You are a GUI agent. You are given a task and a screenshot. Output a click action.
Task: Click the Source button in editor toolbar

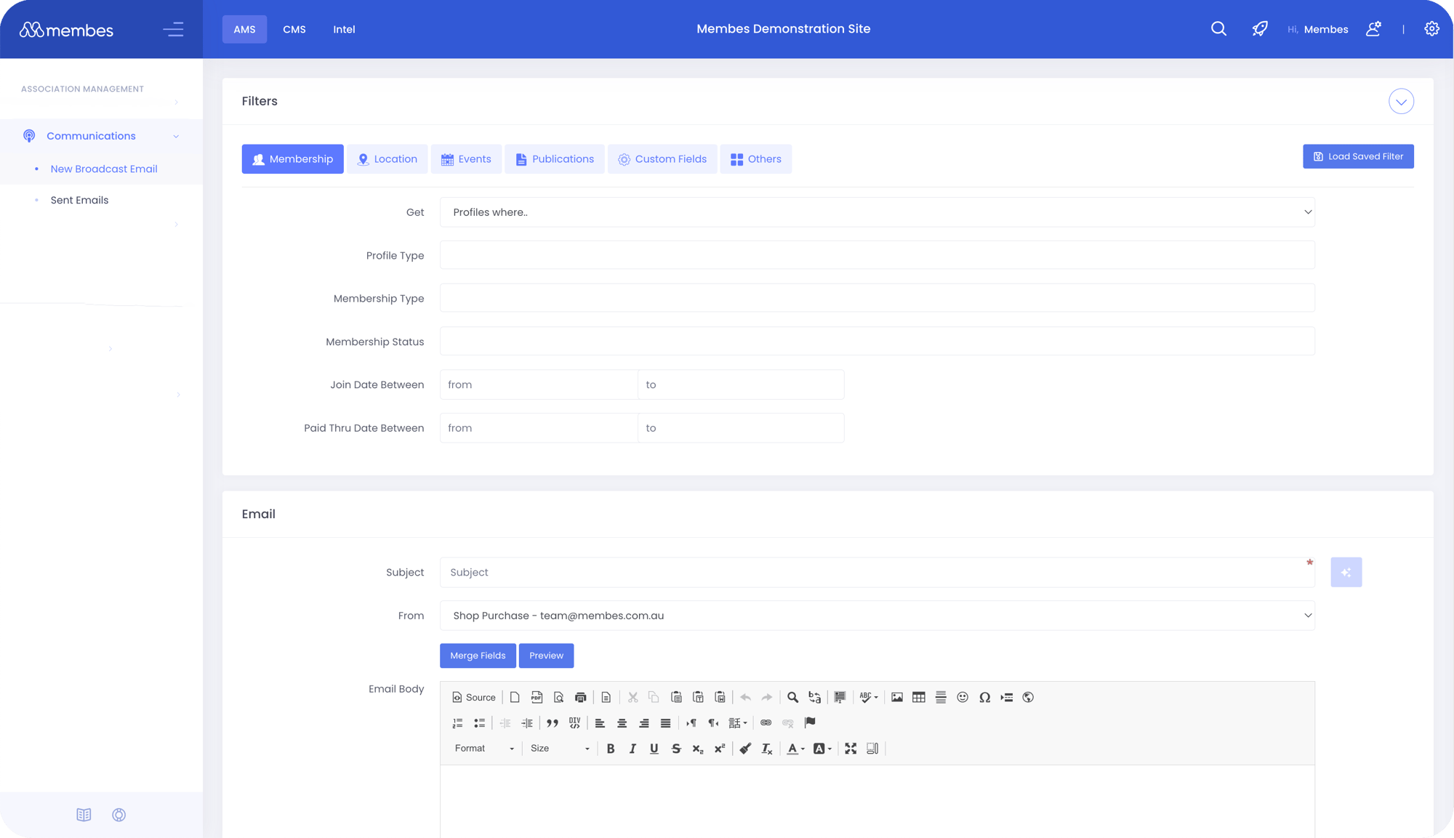pos(474,697)
